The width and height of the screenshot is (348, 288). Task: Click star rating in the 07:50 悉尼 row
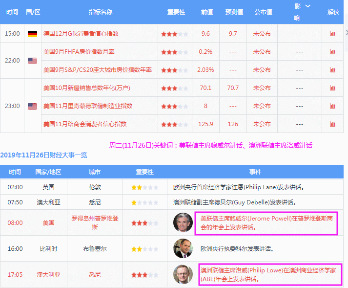[144, 202]
